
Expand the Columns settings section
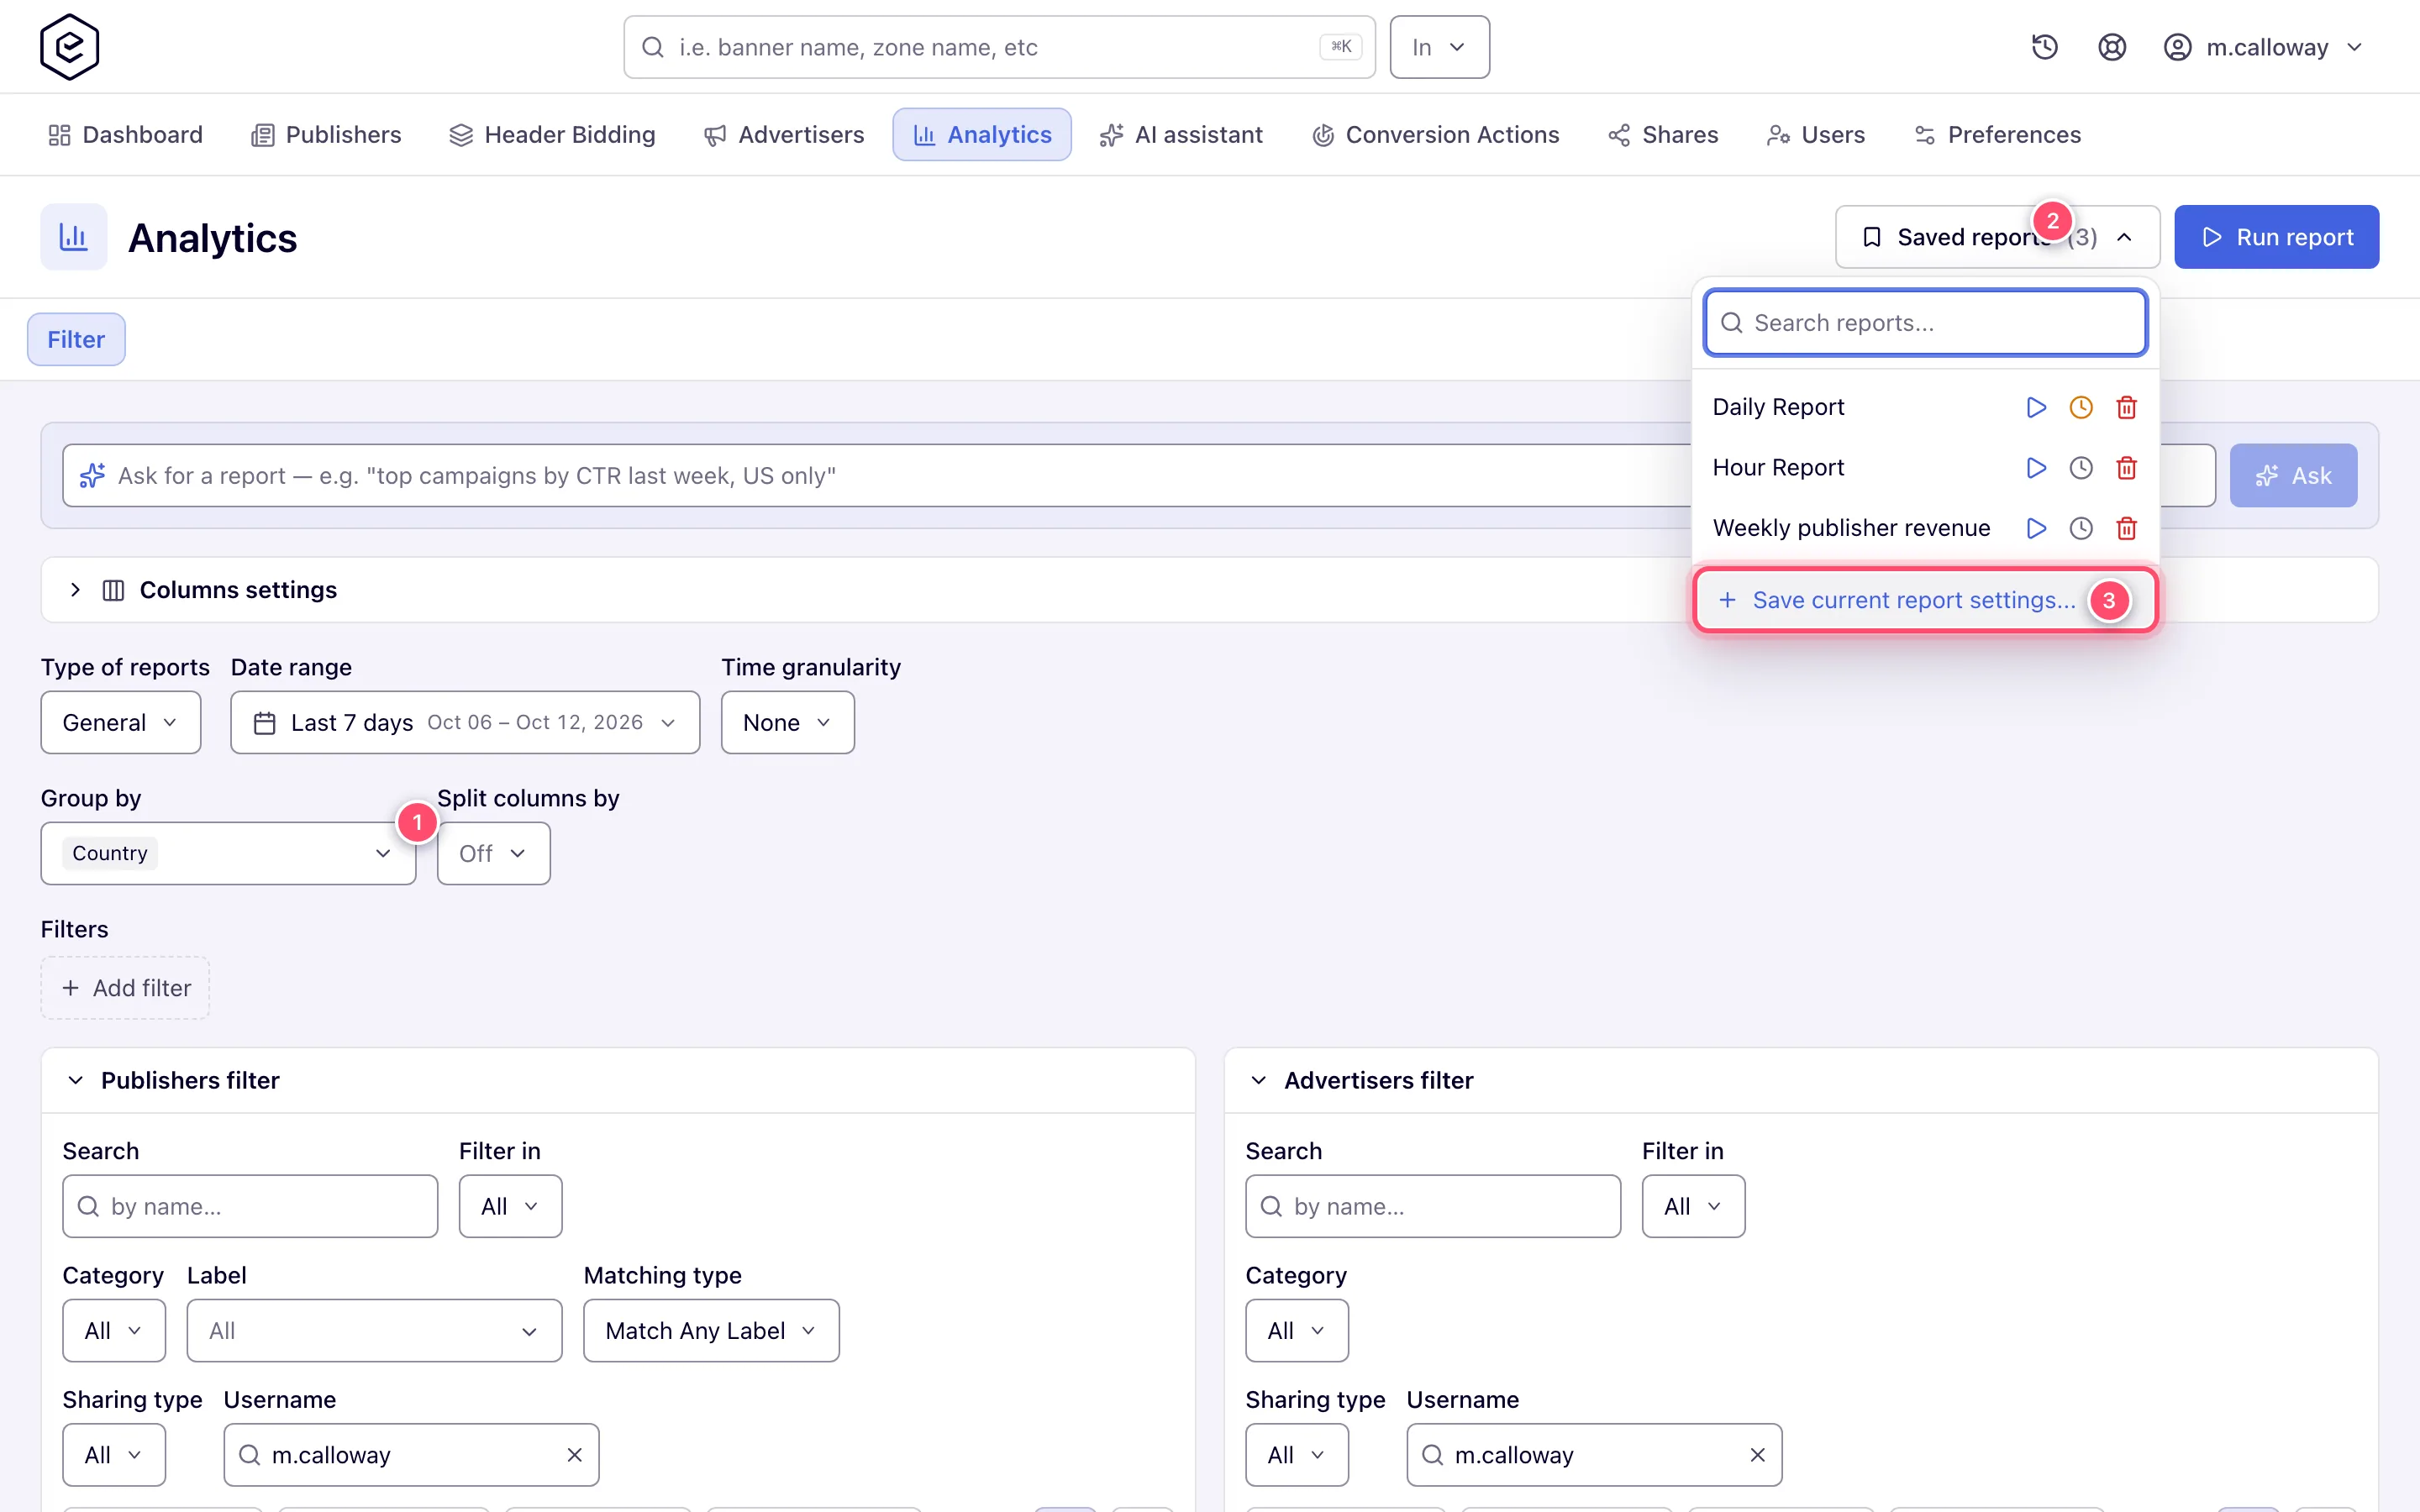click(x=75, y=590)
